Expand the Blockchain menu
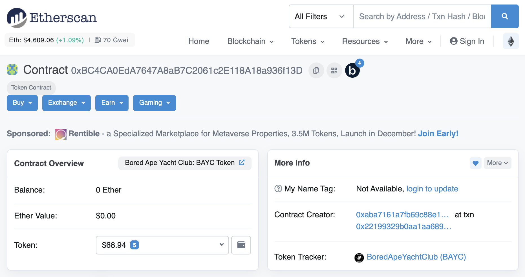 (x=250, y=41)
